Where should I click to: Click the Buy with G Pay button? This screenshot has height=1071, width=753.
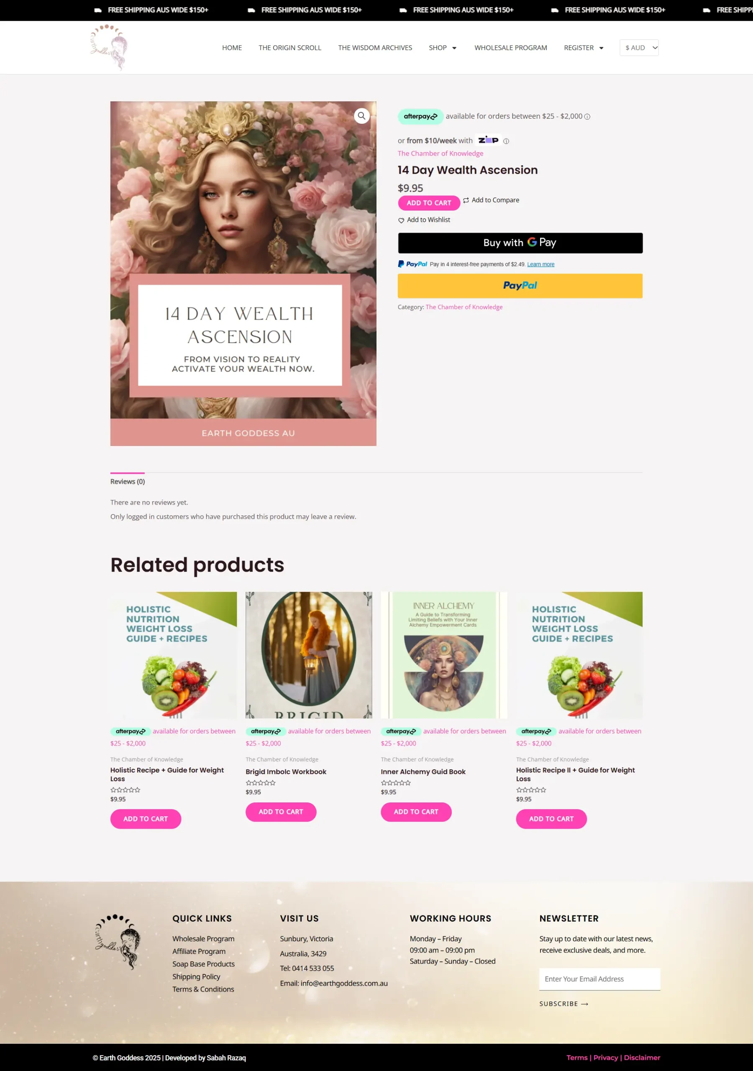[x=520, y=243]
